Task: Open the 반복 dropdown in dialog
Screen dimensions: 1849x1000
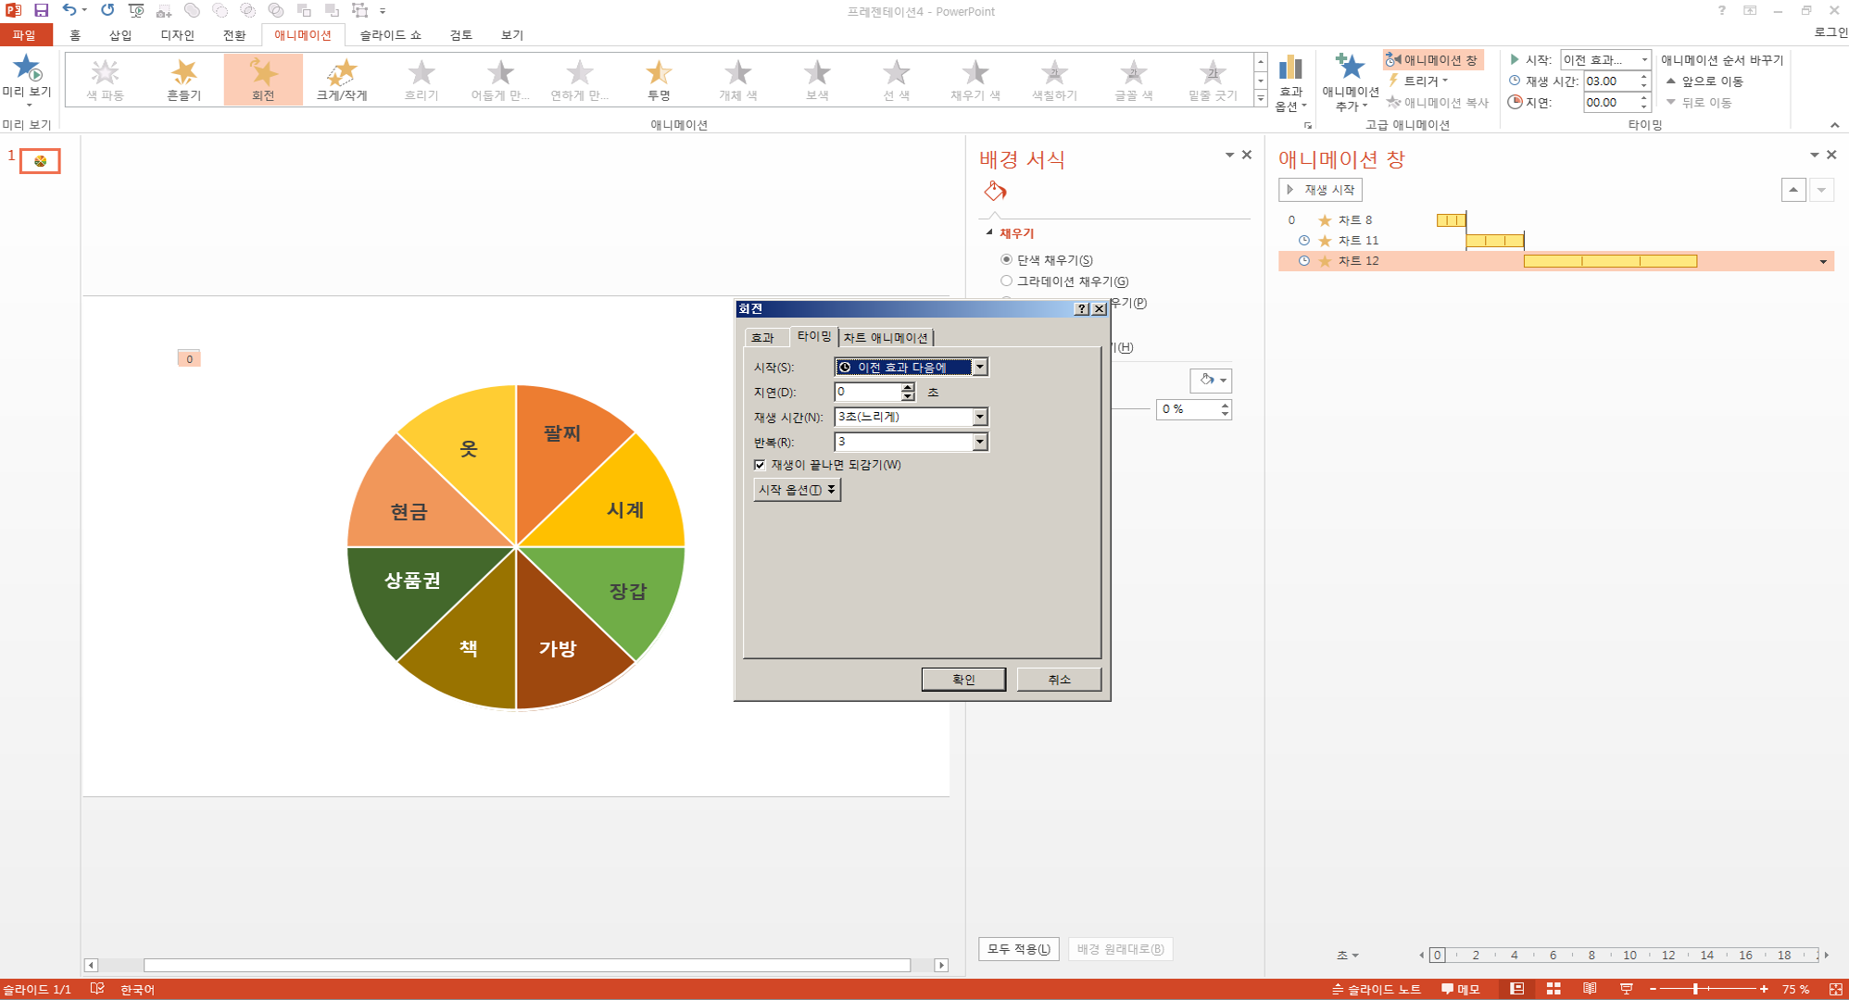Action: pos(979,443)
